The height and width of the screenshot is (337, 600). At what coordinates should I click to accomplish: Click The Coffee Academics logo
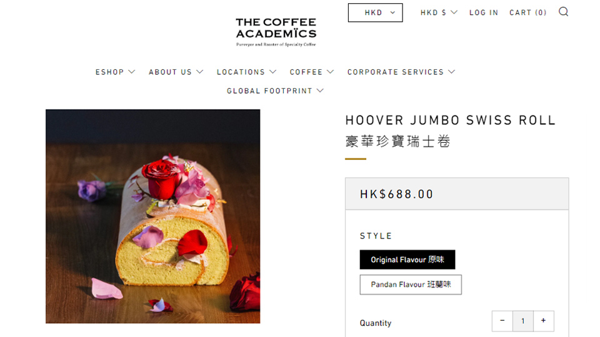(x=276, y=32)
